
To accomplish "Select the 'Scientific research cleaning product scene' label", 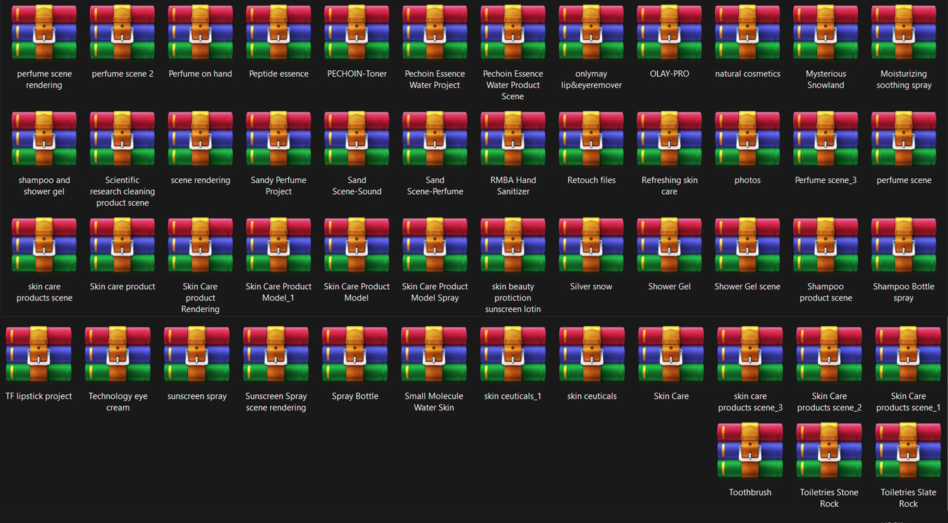I will point(123,192).
